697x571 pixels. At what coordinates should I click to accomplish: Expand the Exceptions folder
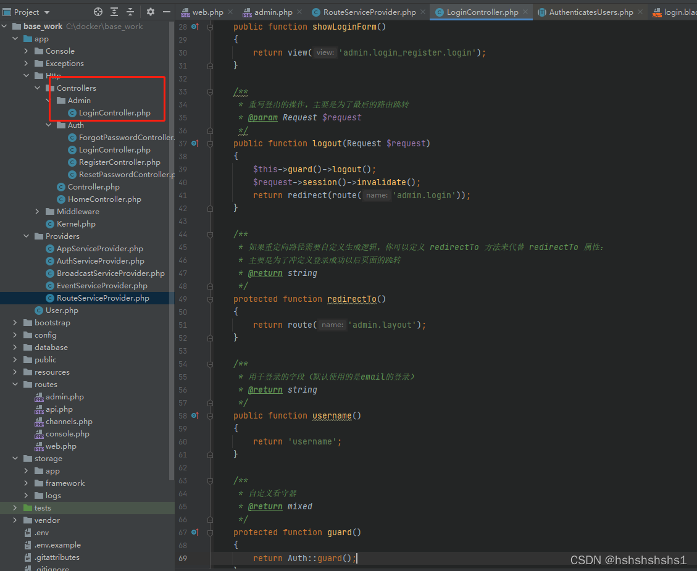point(26,64)
